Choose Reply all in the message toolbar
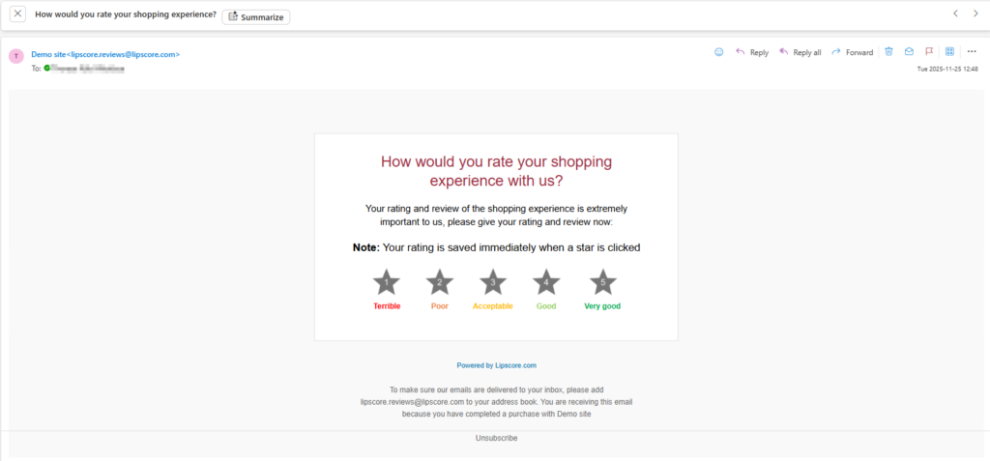 pos(800,52)
